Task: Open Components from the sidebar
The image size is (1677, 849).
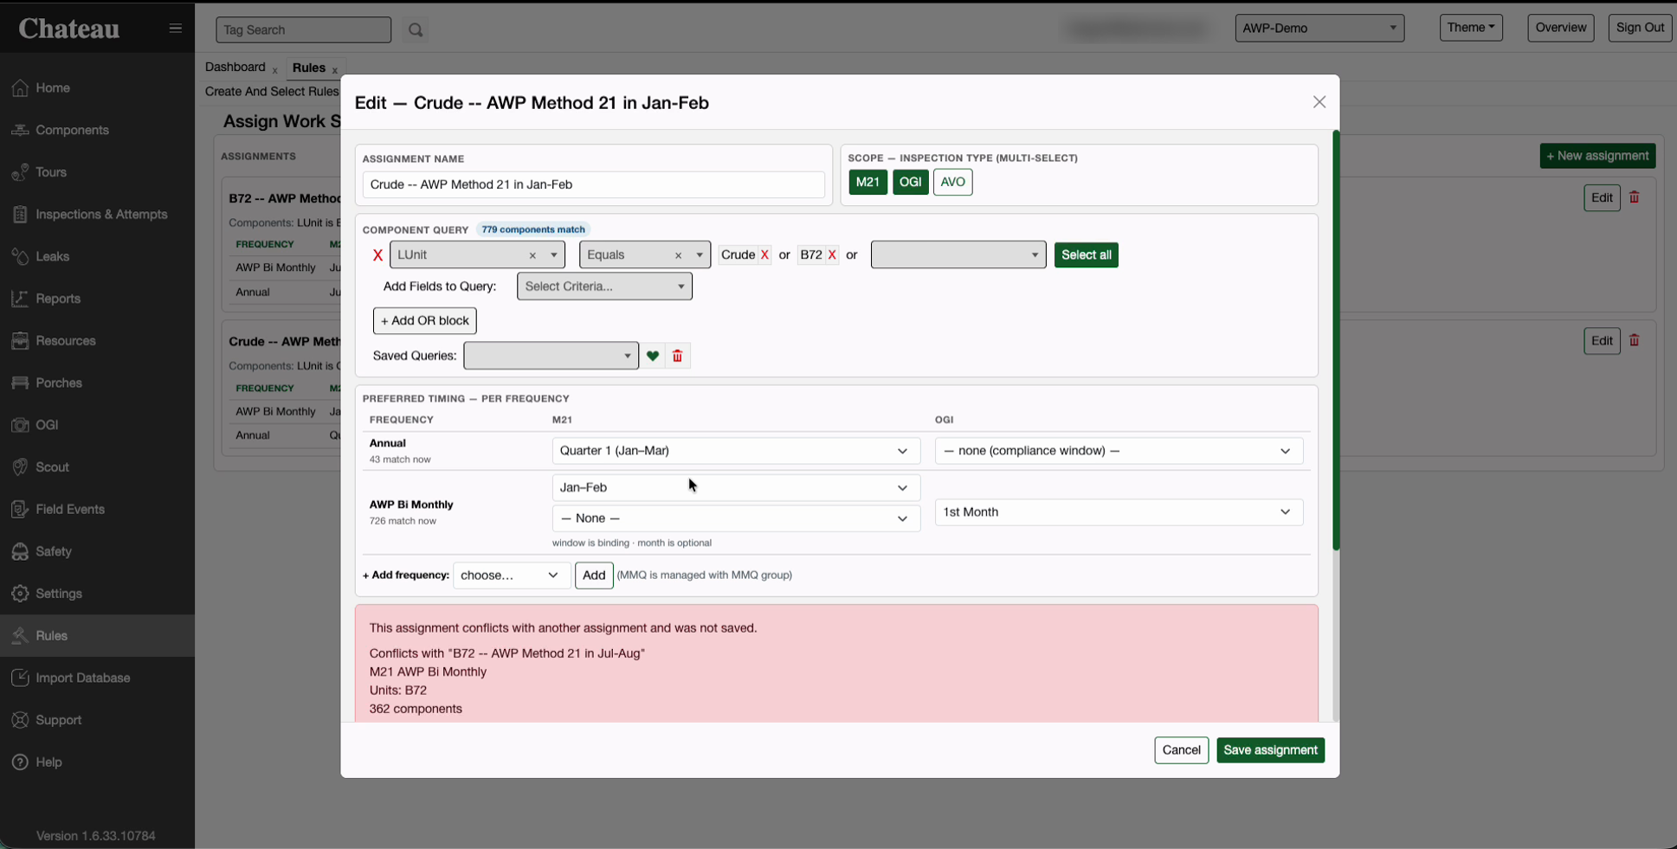Action: pyautogui.click(x=72, y=130)
